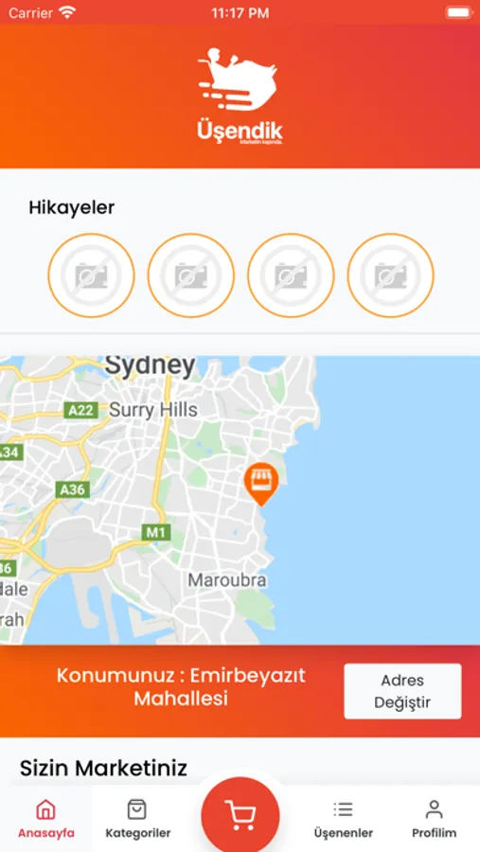Click the A22 road badge on map

81,410
